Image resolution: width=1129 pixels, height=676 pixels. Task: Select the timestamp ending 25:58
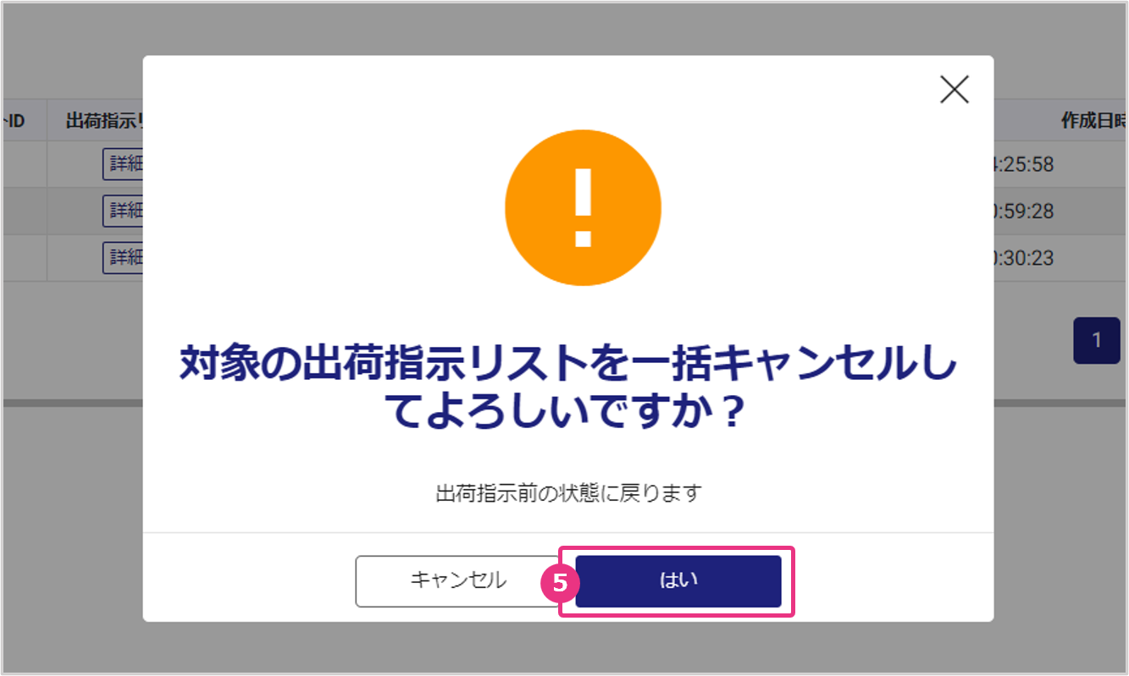click(1024, 164)
